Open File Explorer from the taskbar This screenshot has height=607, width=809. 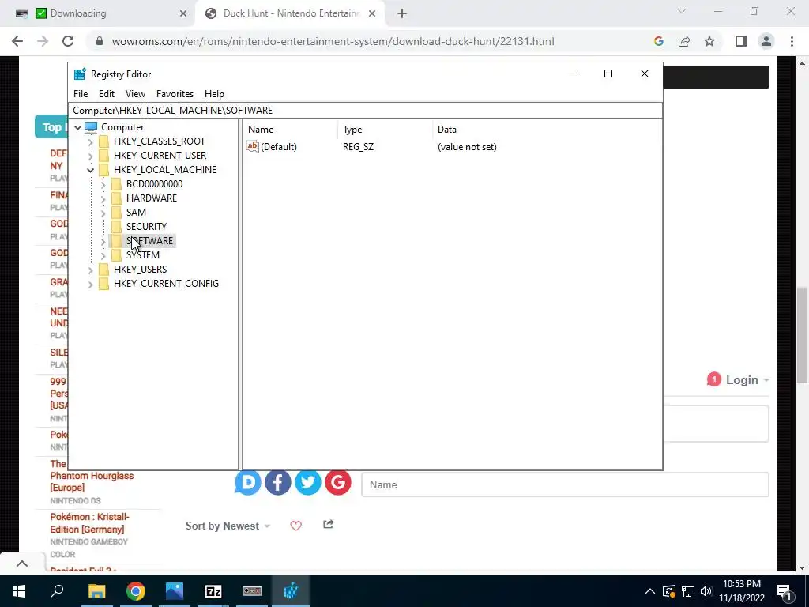tap(96, 591)
